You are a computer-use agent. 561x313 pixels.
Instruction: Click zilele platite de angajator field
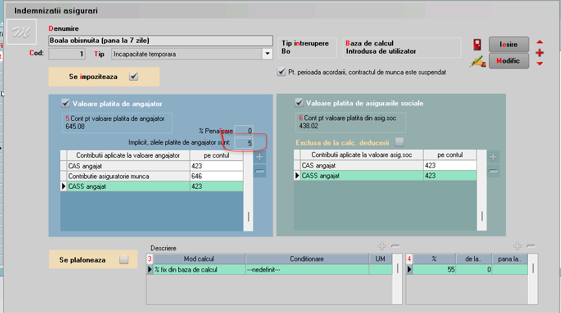click(244, 144)
